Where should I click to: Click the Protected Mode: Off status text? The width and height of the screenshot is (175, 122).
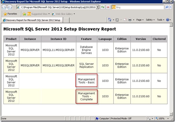pyautogui.click(x=121, y=119)
